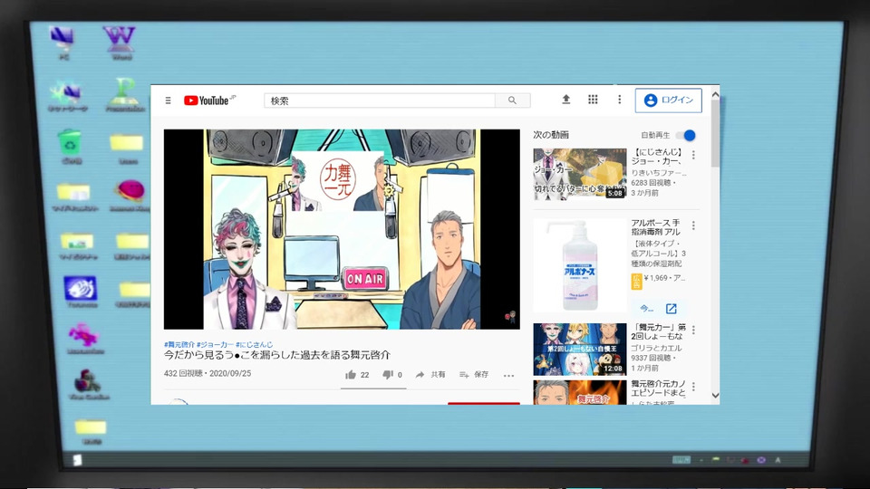
Task: Save the video with 保存
Action: pyautogui.click(x=474, y=375)
